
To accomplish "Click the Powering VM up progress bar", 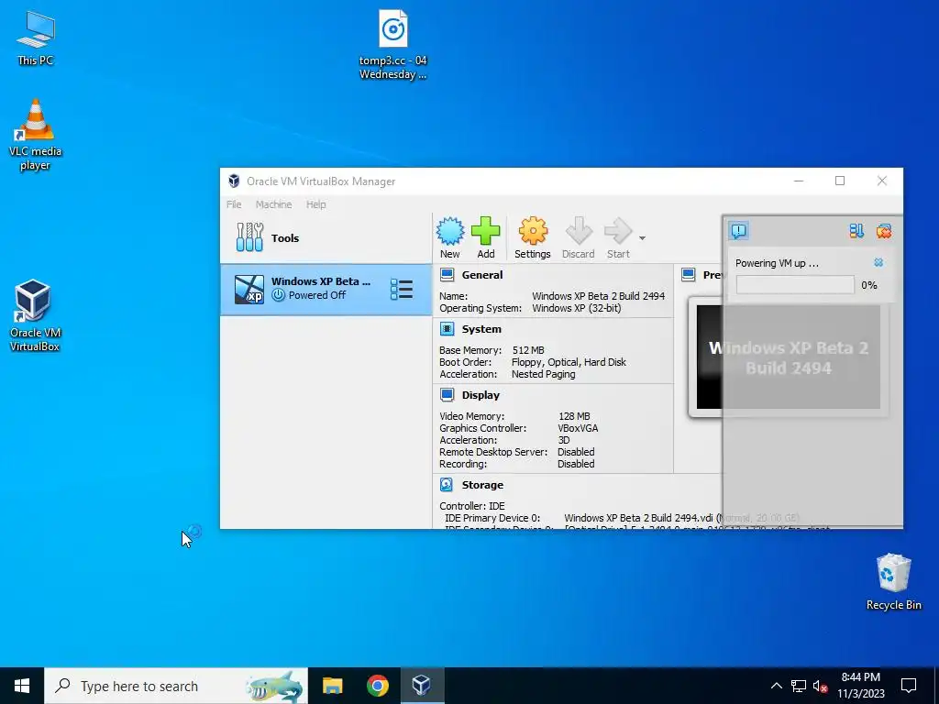I will (x=795, y=285).
